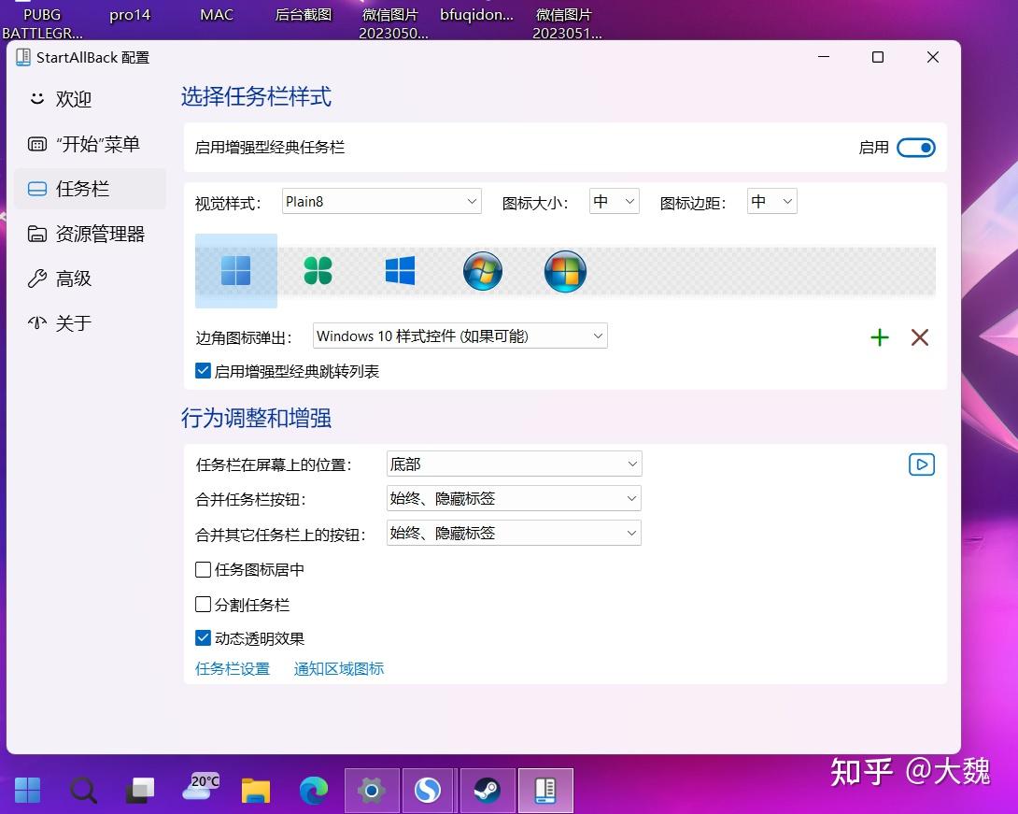Click the weather widget on the taskbar

(199, 790)
